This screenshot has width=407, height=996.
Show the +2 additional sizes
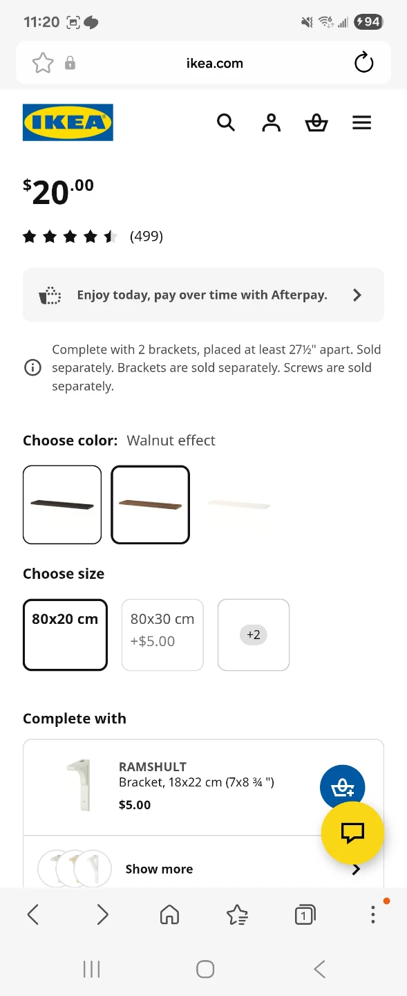point(254,635)
